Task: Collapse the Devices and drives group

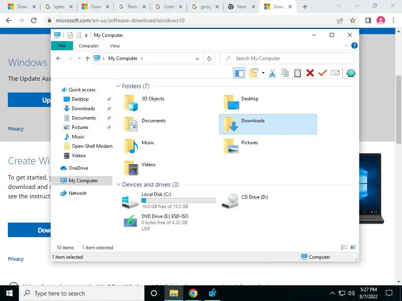Action: (118, 184)
